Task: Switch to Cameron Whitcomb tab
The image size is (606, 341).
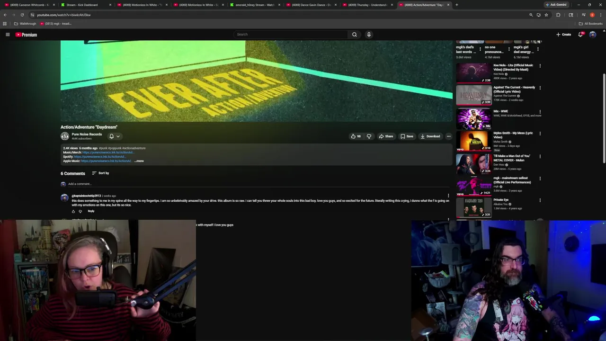Action: click(x=28, y=5)
